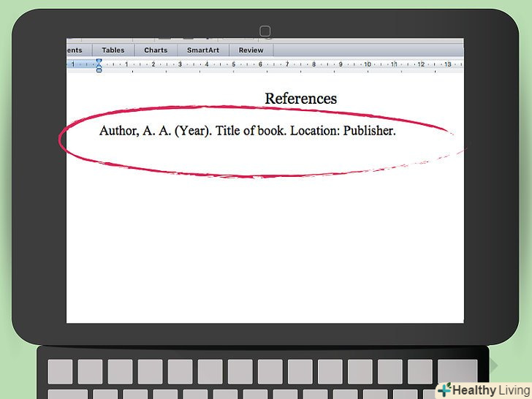Open the Tables ribbon tab
Image resolution: width=532 pixels, height=399 pixels.
(113, 50)
